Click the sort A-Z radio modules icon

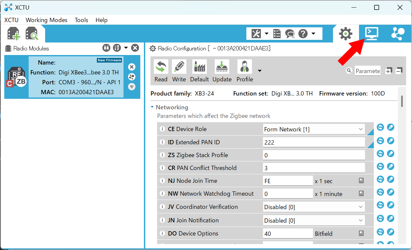click(x=117, y=48)
